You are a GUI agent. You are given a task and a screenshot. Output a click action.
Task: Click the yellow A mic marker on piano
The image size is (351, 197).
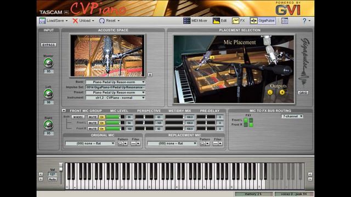[x=212, y=57]
